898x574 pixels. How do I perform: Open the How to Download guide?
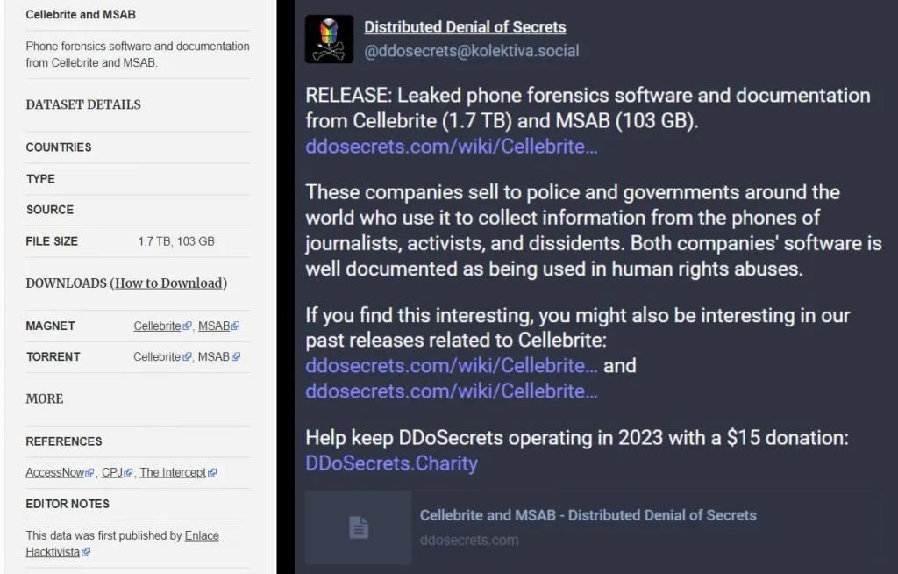(x=168, y=283)
